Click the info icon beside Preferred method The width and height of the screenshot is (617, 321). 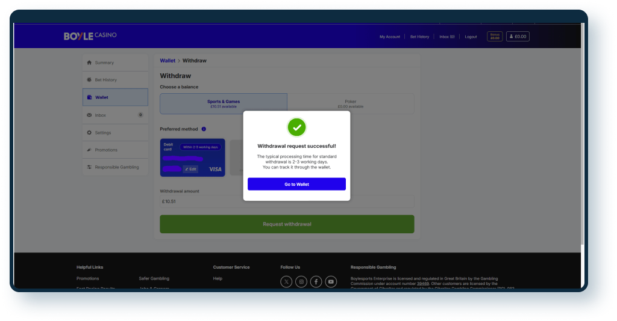(204, 129)
